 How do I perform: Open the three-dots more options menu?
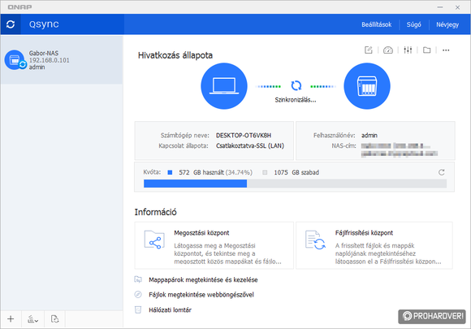[446, 50]
